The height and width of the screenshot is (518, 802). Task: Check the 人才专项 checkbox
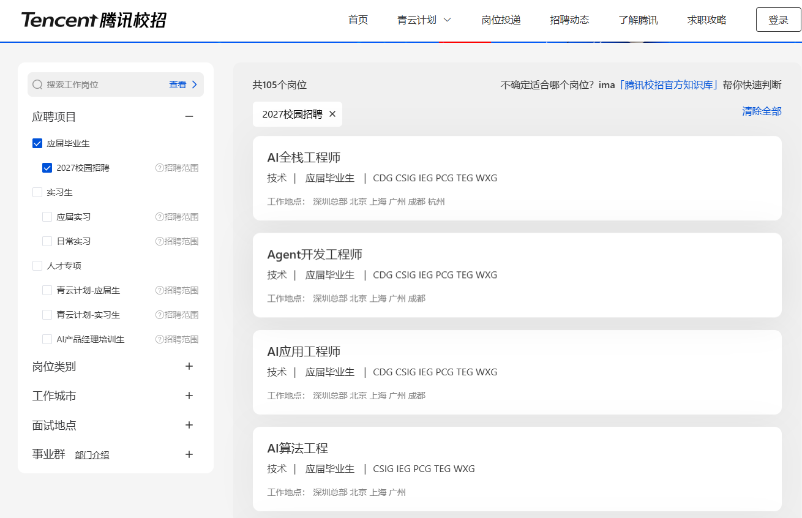(x=37, y=266)
